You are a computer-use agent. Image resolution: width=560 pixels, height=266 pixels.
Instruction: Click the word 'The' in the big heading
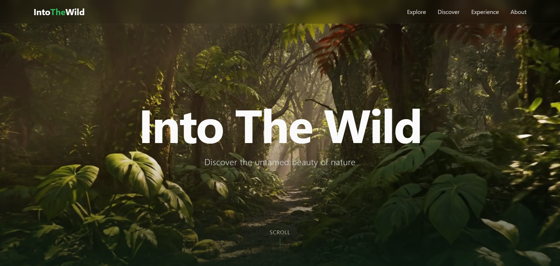click(274, 126)
